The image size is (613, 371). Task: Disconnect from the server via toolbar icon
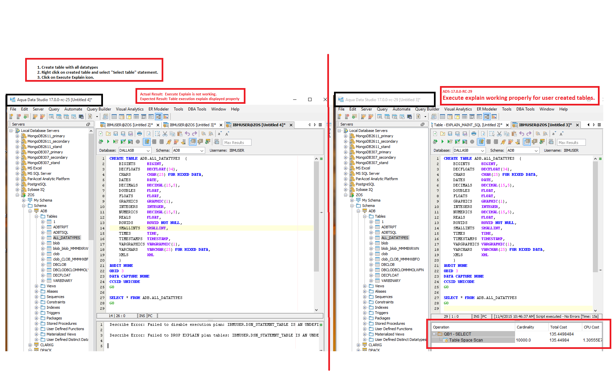(176, 142)
